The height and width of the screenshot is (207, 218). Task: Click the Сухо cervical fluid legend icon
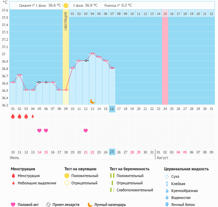167,177
